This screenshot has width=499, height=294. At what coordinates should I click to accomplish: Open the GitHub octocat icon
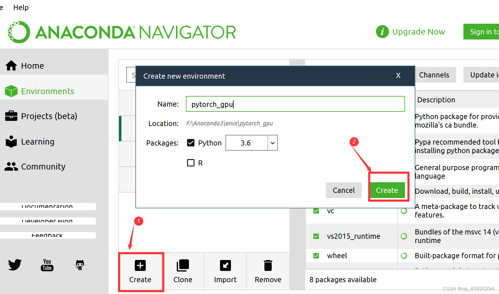tap(80, 265)
